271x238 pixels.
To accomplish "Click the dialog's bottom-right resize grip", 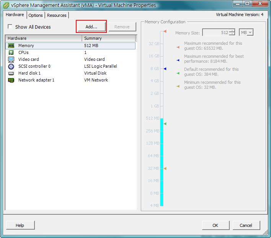I will point(266,233).
